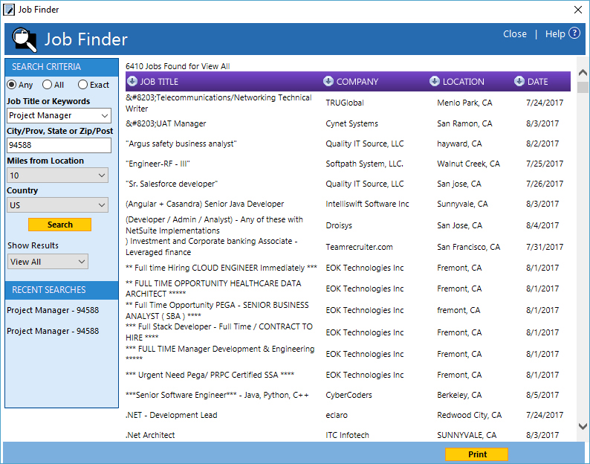Click the Location column sort arrow icon

click(435, 81)
